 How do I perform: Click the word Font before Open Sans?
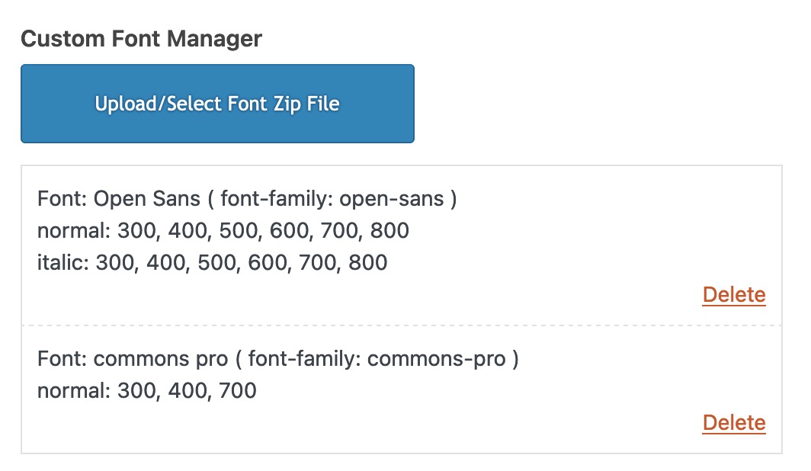coord(59,199)
